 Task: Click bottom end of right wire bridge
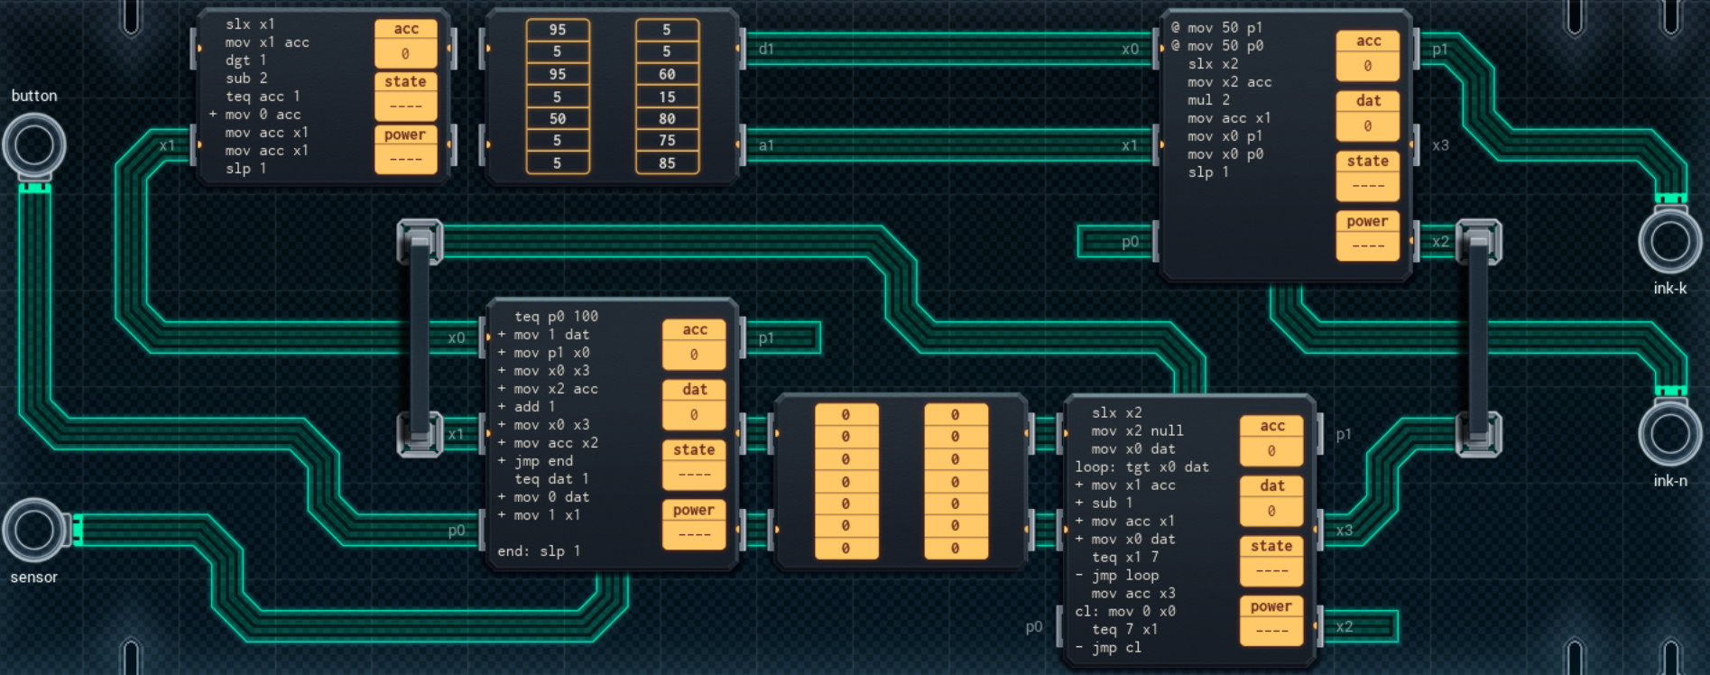click(1478, 434)
